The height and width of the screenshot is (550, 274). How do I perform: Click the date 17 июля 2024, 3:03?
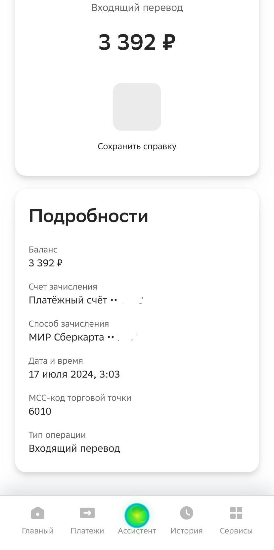click(x=74, y=374)
